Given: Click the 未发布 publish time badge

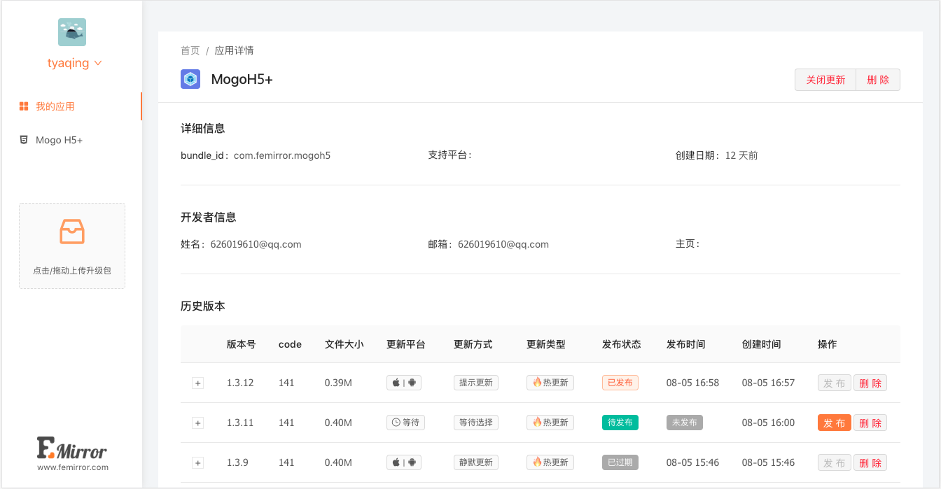Looking at the screenshot, I should click(685, 423).
